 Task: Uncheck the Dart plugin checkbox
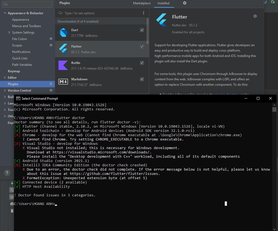[x=142, y=30]
